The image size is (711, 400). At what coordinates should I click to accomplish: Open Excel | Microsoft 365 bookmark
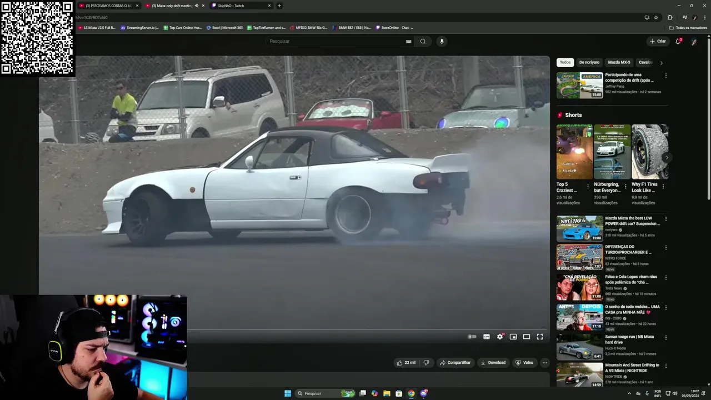tap(224, 27)
